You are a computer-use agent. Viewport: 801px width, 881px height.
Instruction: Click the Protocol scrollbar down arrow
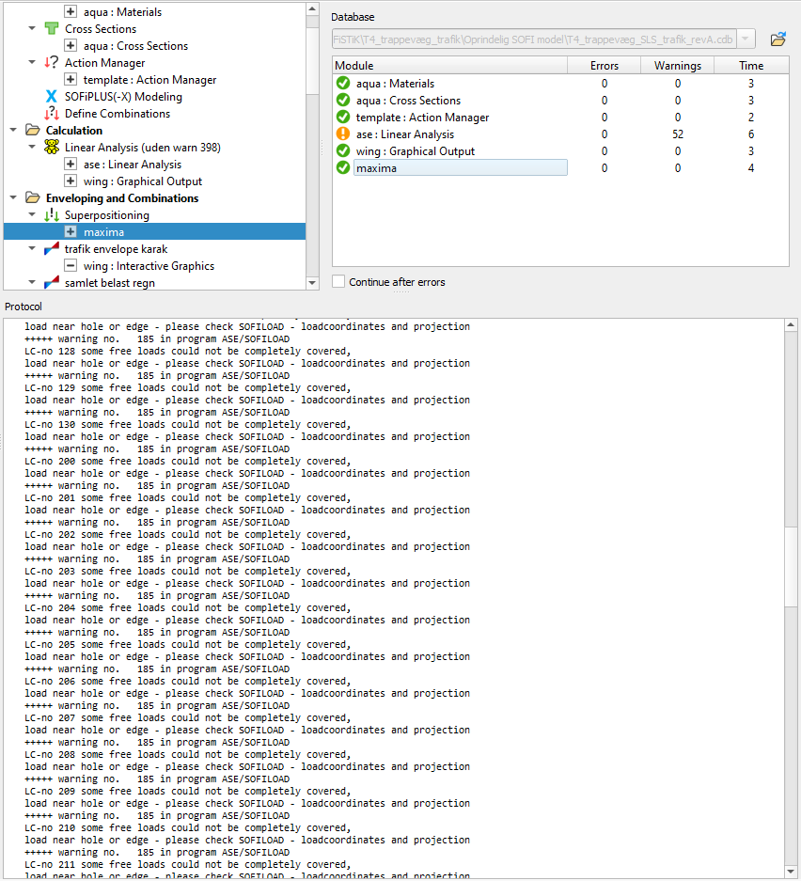[x=791, y=872]
